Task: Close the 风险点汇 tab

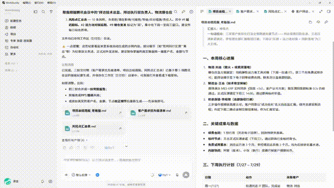Action: point(285,11)
